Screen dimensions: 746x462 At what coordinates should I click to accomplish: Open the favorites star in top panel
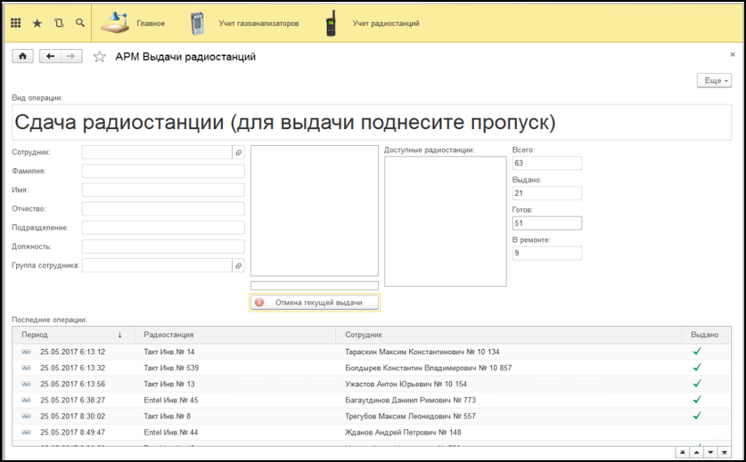(x=37, y=23)
